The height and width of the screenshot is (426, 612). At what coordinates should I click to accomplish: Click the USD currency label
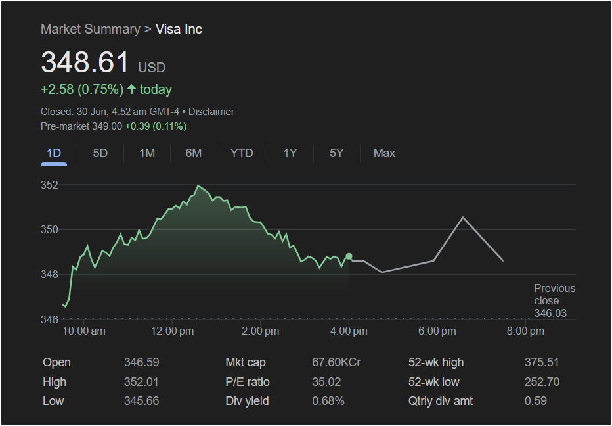pyautogui.click(x=152, y=68)
